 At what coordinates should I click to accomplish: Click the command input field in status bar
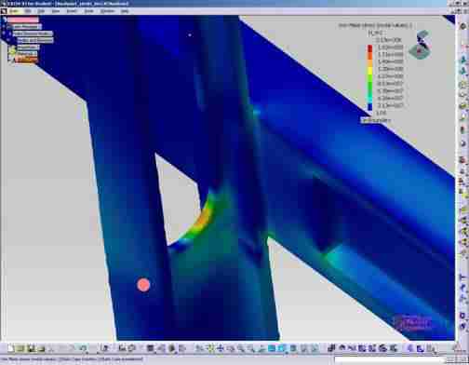(393, 360)
